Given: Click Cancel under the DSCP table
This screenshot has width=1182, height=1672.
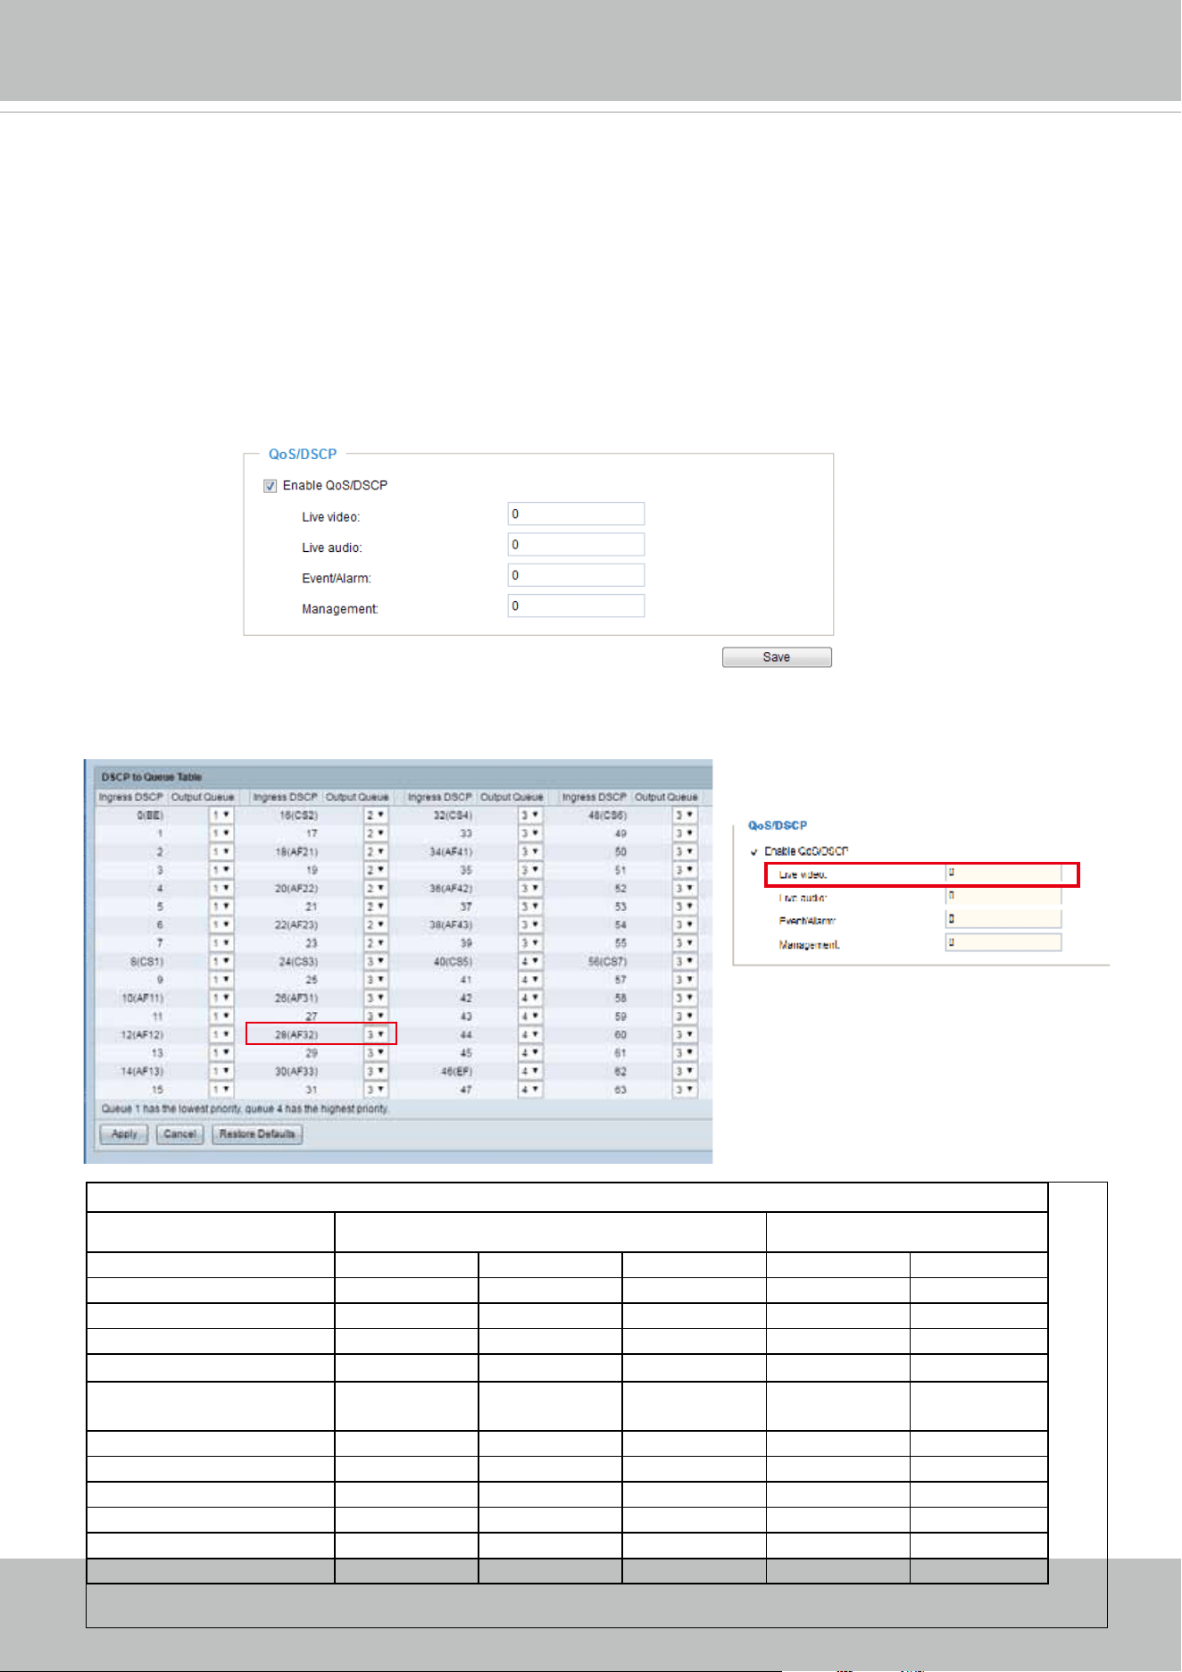Looking at the screenshot, I should coord(179,1134).
